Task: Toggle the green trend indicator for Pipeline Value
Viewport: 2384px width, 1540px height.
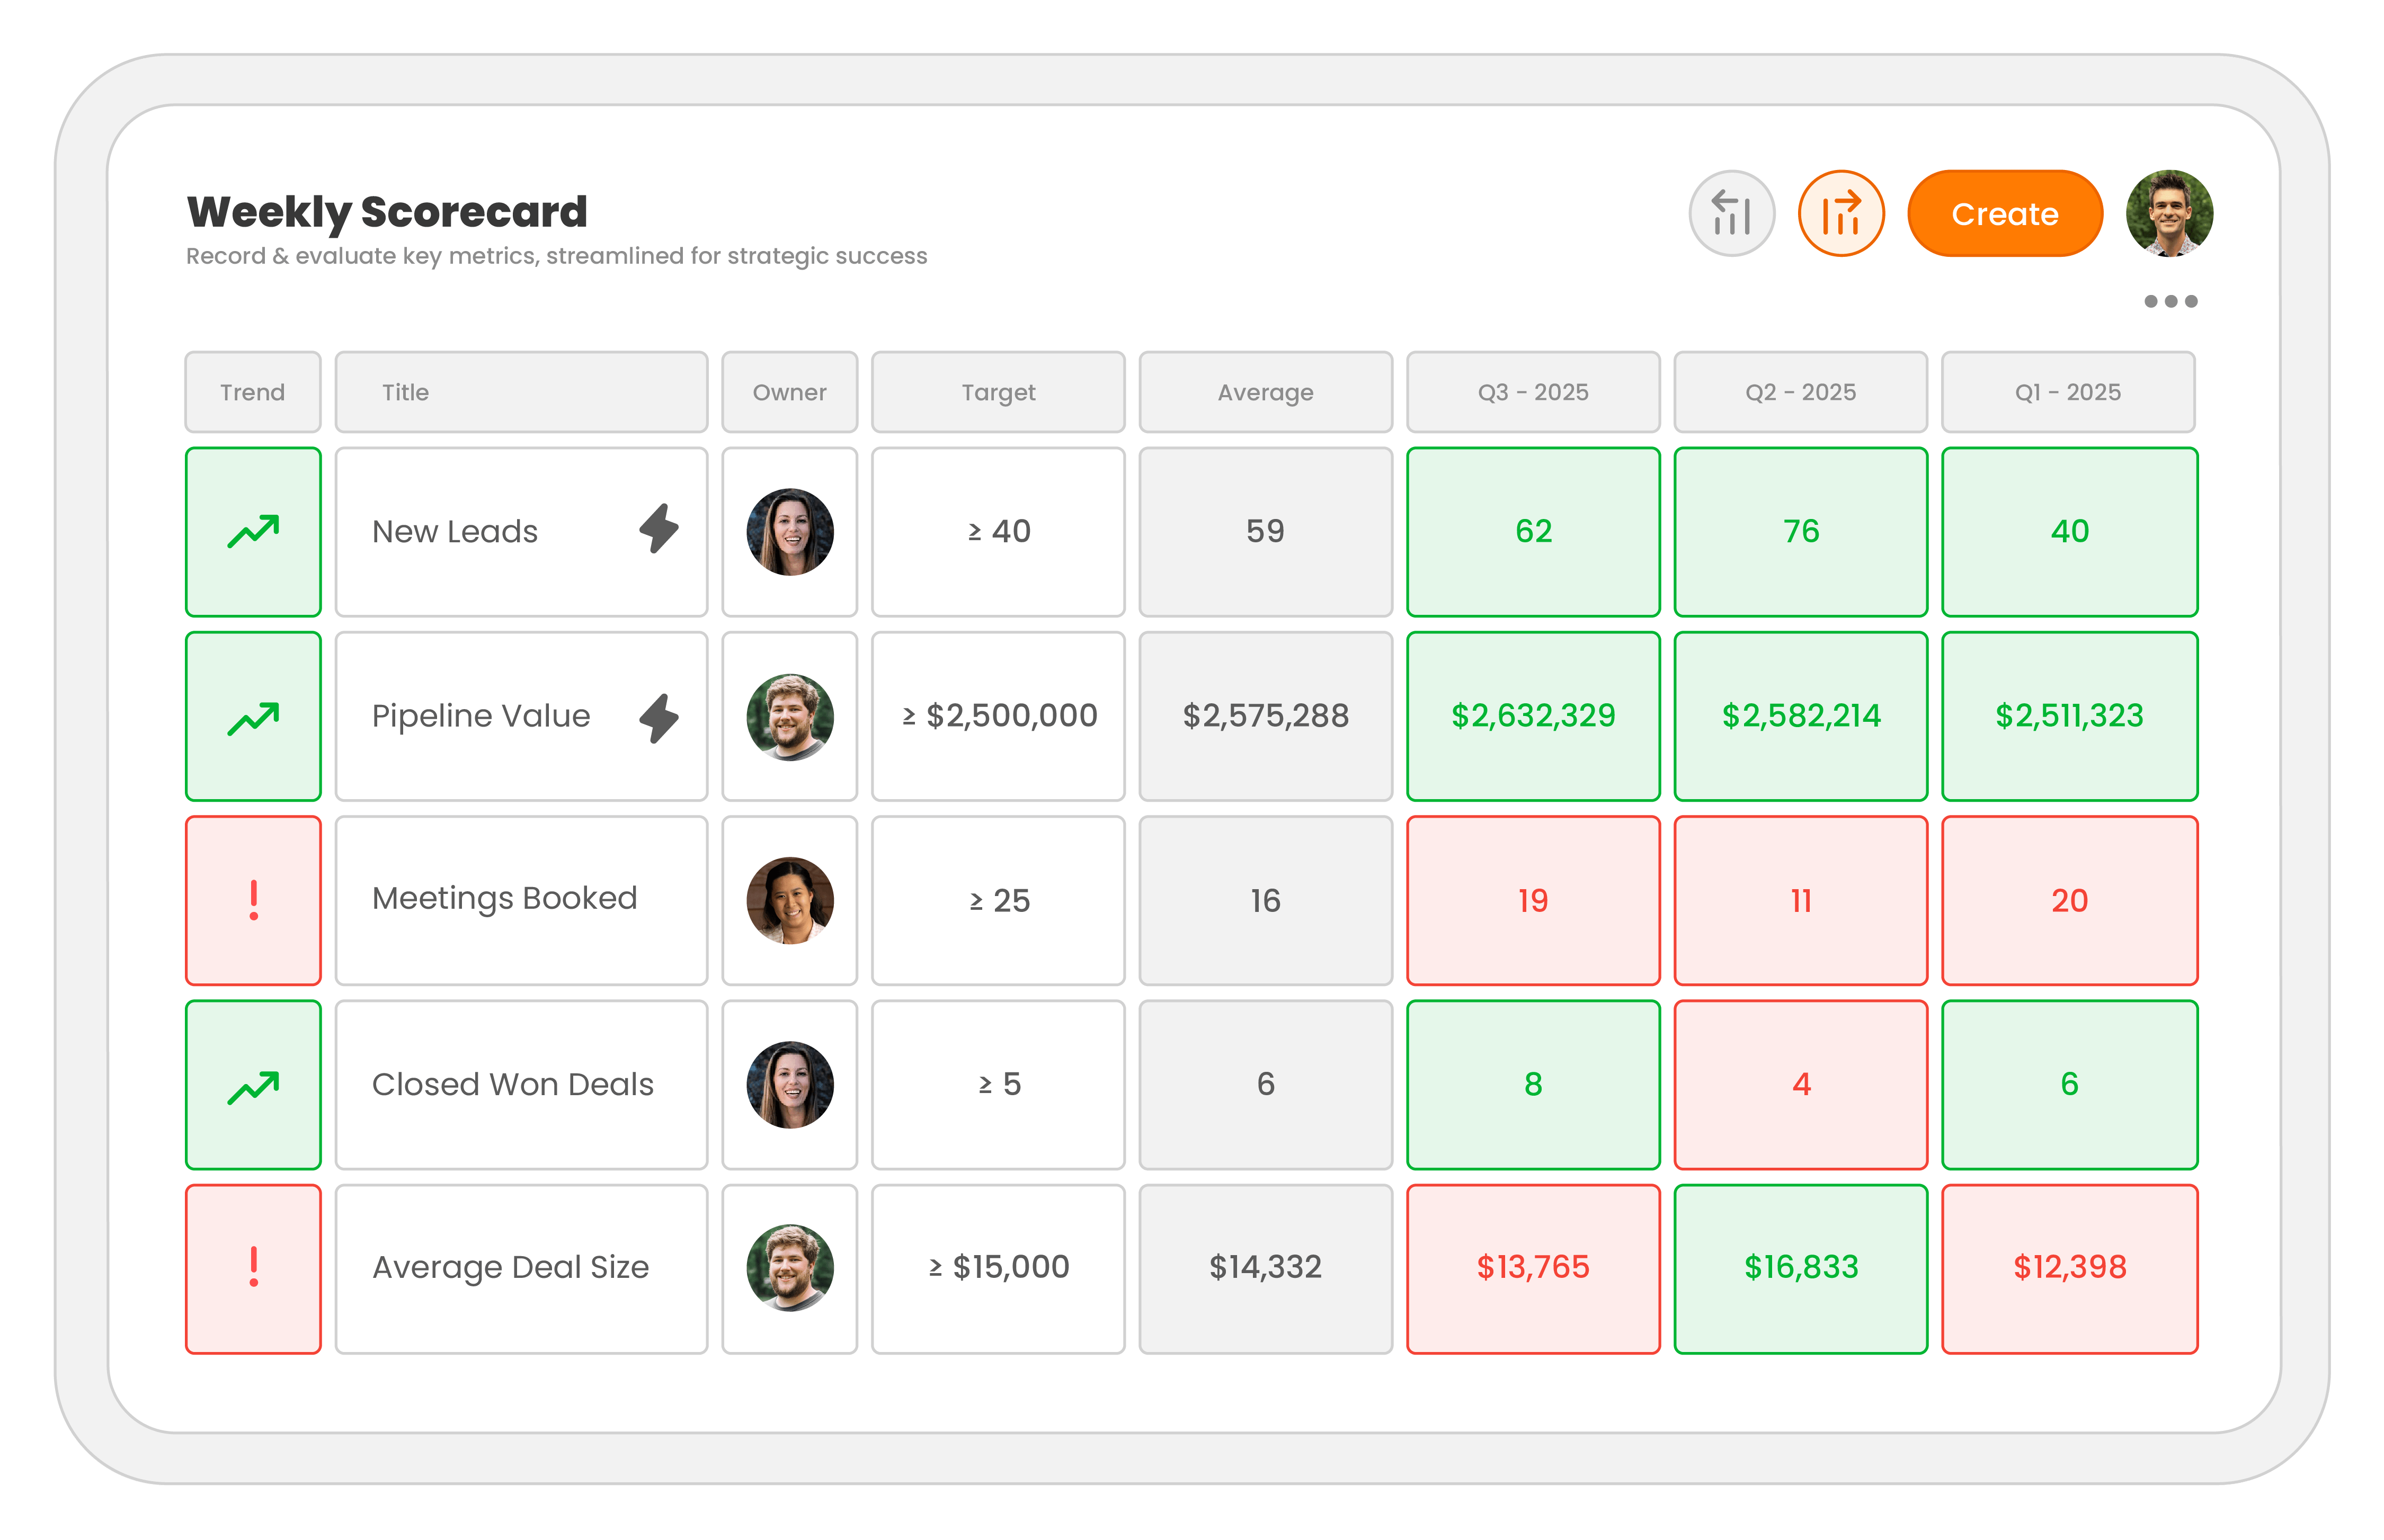Action: (253, 716)
